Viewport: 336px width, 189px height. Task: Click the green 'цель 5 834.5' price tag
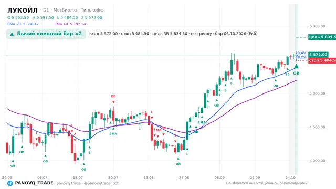(322, 37)
